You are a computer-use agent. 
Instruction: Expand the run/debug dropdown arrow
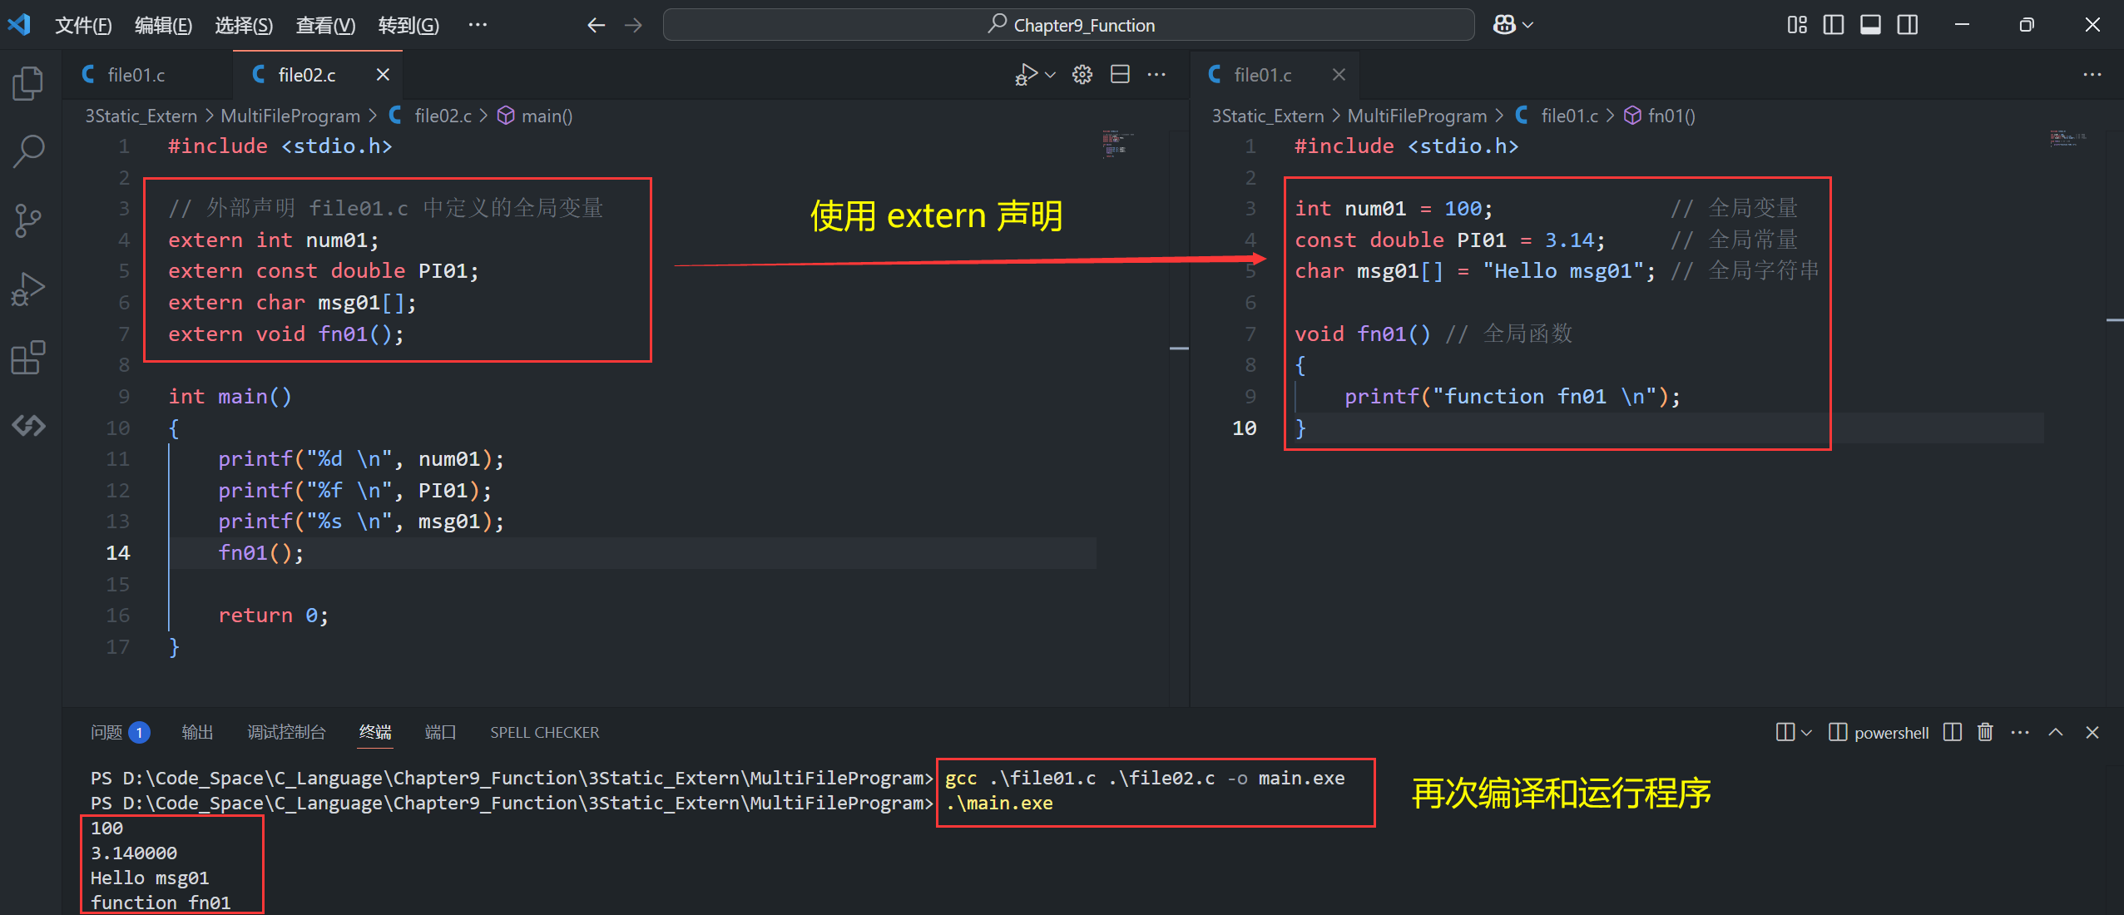click(x=1051, y=75)
